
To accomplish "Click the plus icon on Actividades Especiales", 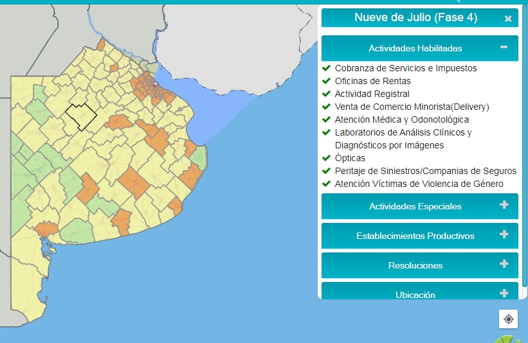I will point(504,205).
